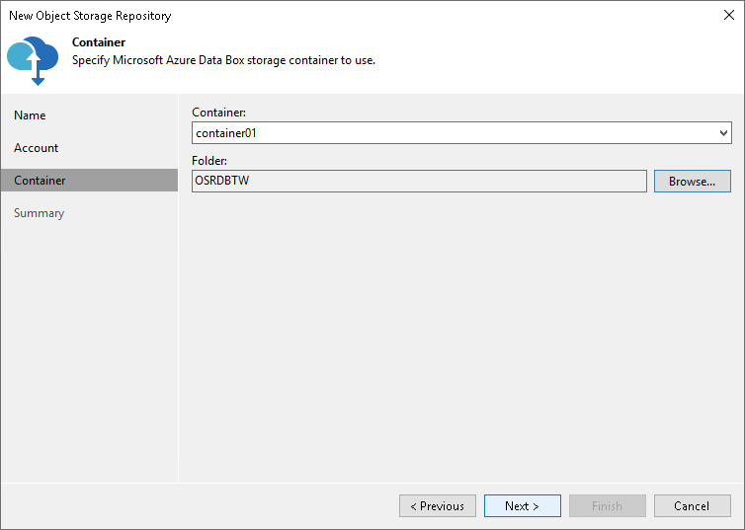745x530 pixels.
Task: Proceed with the Next button
Action: [522, 506]
